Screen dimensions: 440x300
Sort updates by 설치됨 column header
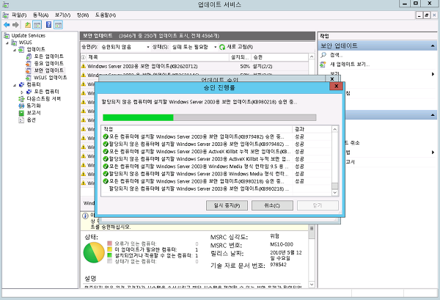point(240,57)
